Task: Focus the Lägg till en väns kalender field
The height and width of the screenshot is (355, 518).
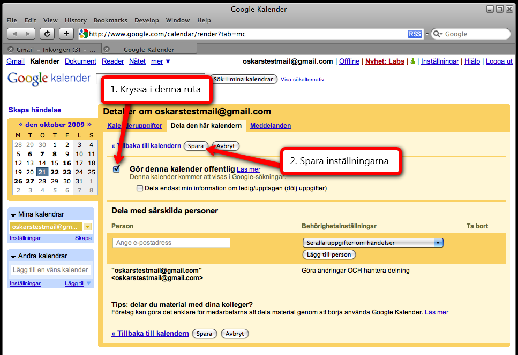Action: click(x=50, y=269)
